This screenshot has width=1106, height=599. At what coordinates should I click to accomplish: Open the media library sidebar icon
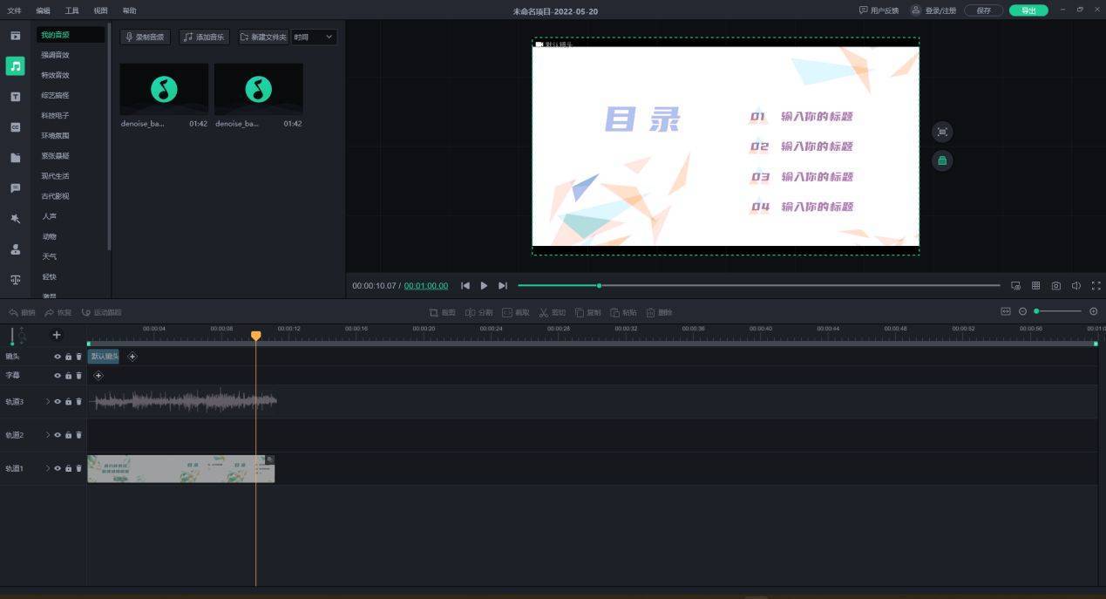tap(15, 36)
